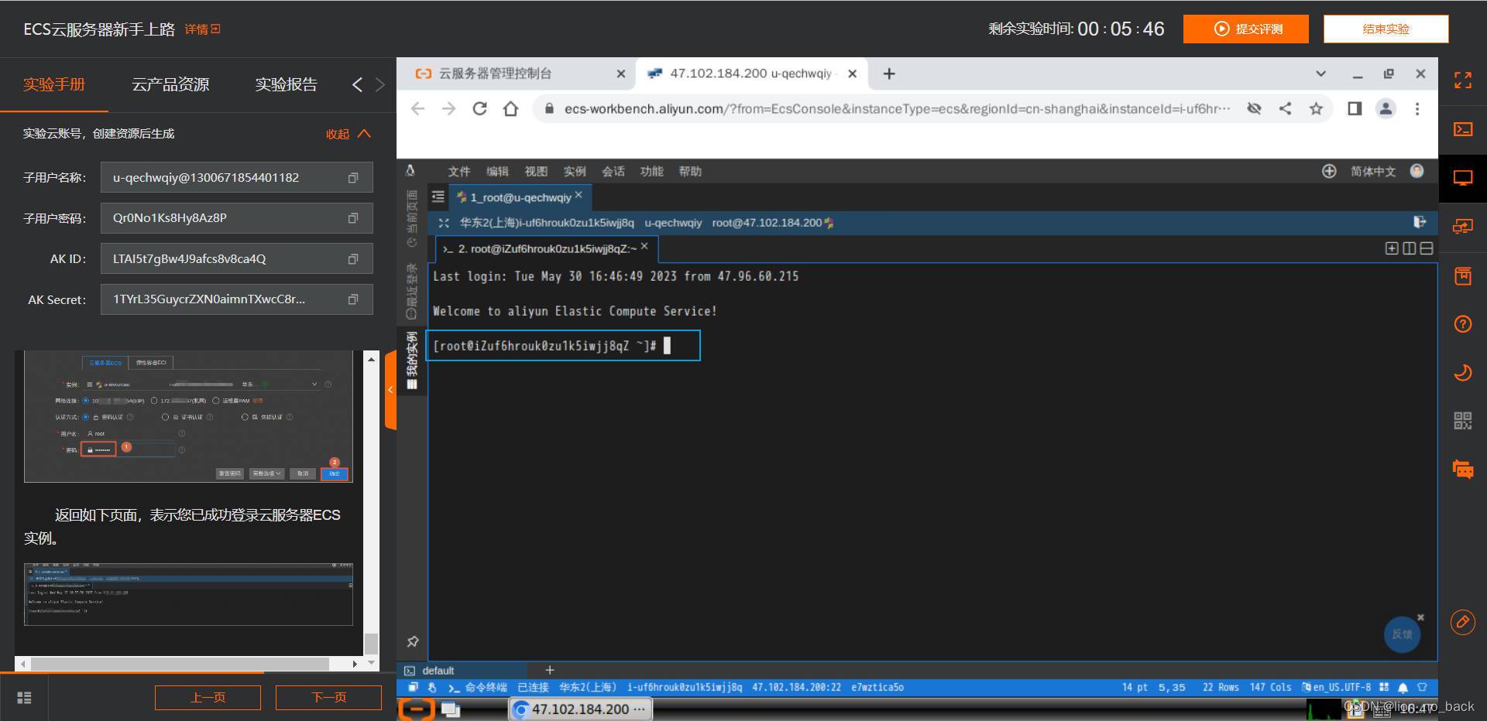Change language from 简体中文
The height and width of the screenshot is (721, 1487).
pyautogui.click(x=1373, y=171)
